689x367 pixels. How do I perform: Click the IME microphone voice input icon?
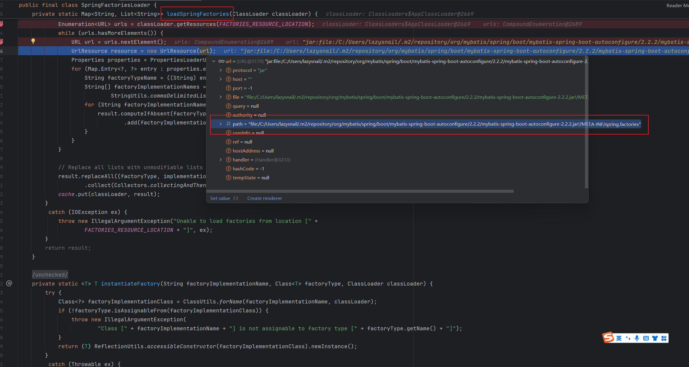(637, 338)
